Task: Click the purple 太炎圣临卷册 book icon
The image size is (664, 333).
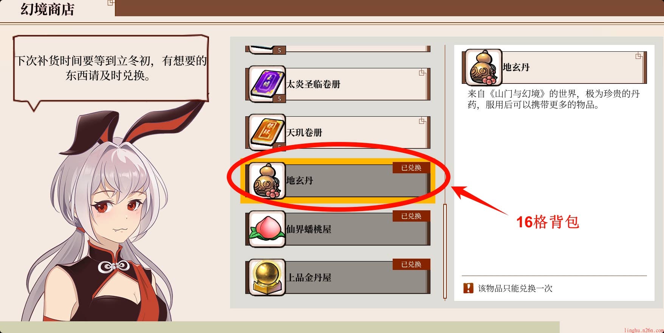Action: click(267, 84)
